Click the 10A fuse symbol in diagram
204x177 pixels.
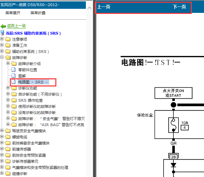click(173, 125)
